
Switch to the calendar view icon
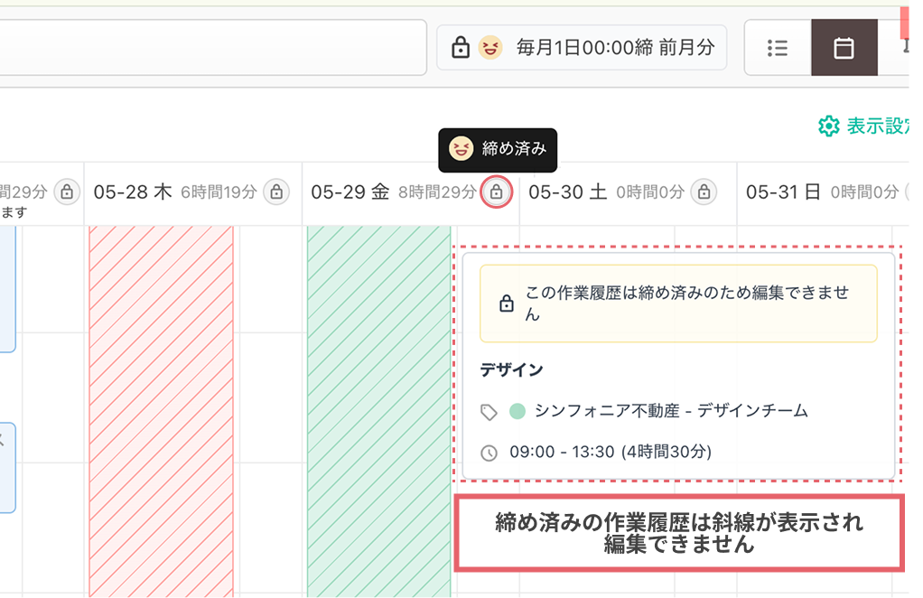844,48
